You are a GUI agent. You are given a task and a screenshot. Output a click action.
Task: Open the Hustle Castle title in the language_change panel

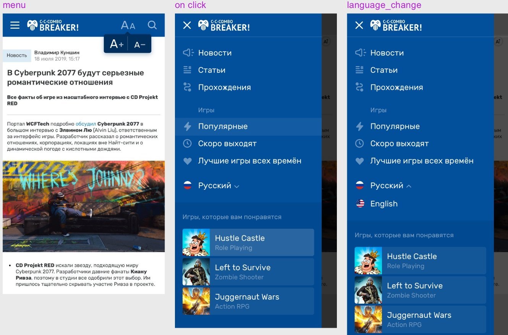[412, 256]
